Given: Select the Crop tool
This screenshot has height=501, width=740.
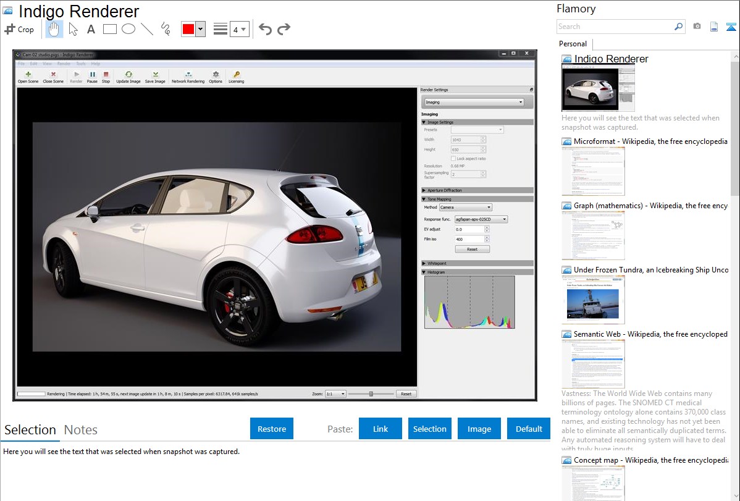Looking at the screenshot, I should point(19,29).
